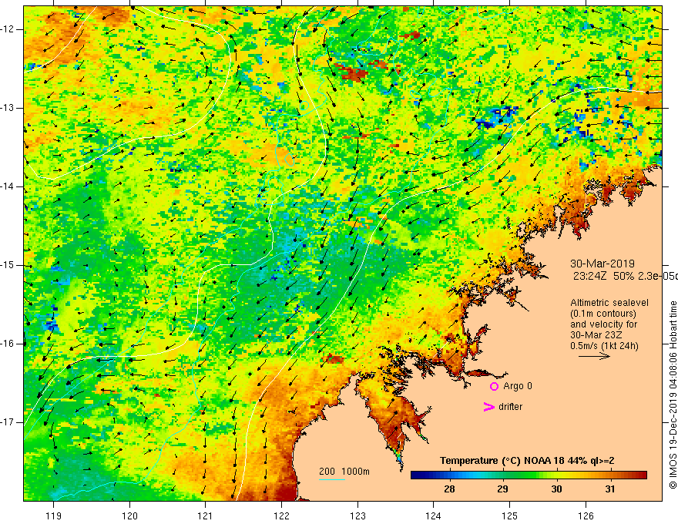Click the longitude axis label 119

point(53,516)
